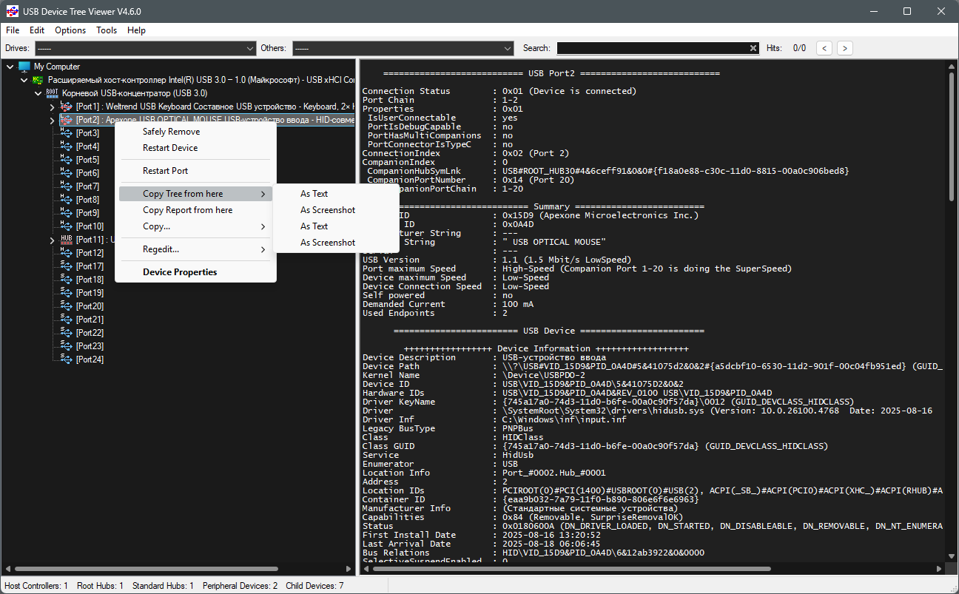Click the hub icon beside Port11
Screen dimensions: 959x594
[66, 240]
